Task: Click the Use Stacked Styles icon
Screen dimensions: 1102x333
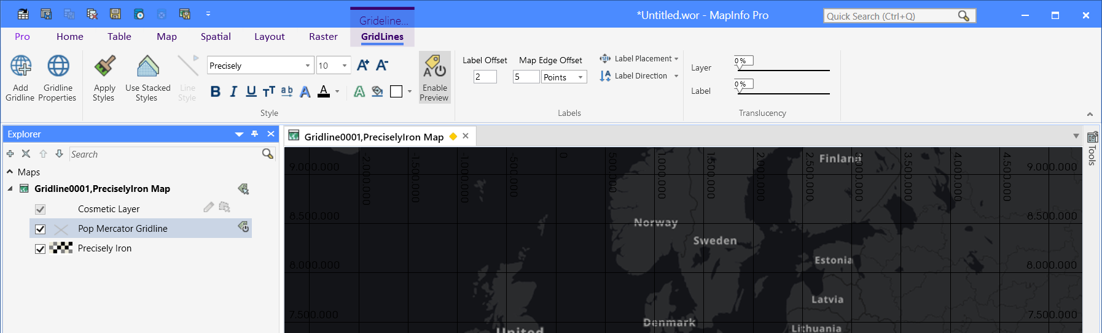Action: [148, 66]
